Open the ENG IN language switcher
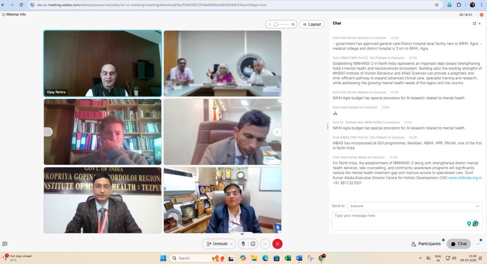 (438, 258)
